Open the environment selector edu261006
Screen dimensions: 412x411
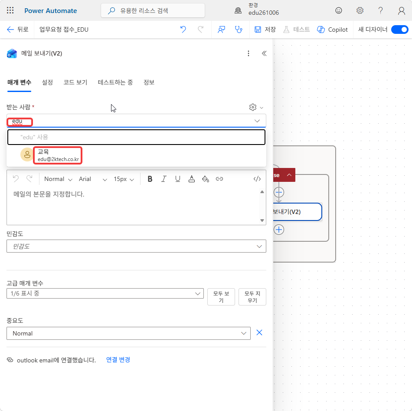(x=257, y=9)
